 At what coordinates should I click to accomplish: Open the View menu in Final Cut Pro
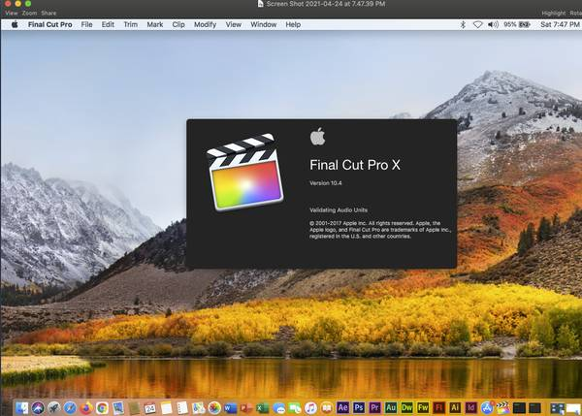click(233, 24)
